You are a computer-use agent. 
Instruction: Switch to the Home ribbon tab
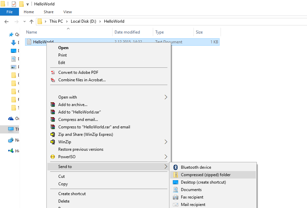29,12
